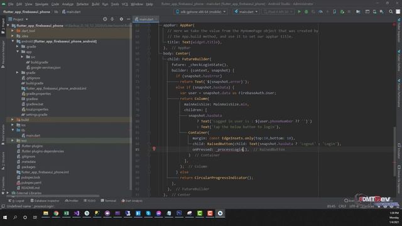Screen dimensions: 402x226
Task: Open PyCharm icon on the taskbar
Action: pos(97,213)
